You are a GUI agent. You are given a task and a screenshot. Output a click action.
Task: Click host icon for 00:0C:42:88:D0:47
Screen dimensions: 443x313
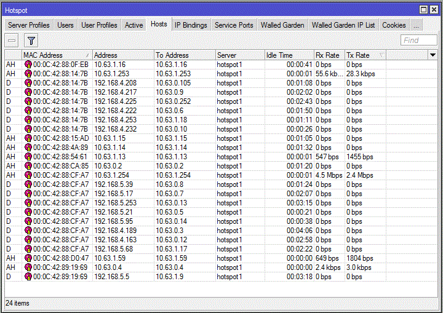[x=28, y=258]
